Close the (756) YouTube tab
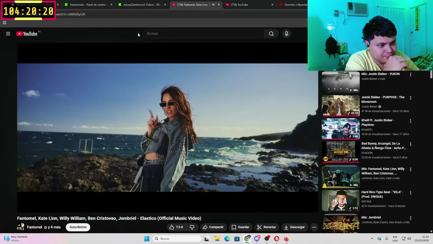 click(273, 5)
